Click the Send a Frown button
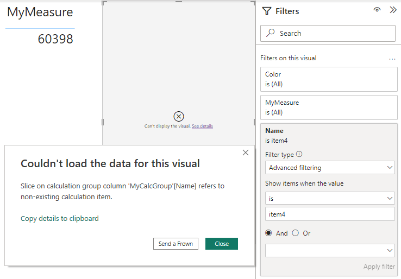 176,244
